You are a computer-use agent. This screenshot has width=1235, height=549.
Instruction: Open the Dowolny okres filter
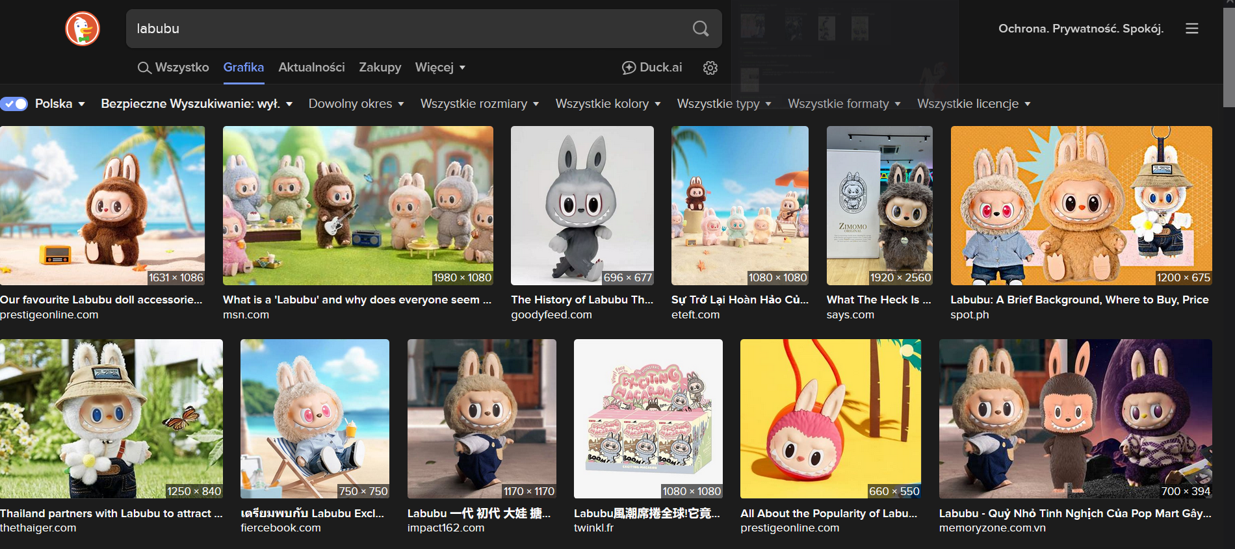[x=356, y=104]
